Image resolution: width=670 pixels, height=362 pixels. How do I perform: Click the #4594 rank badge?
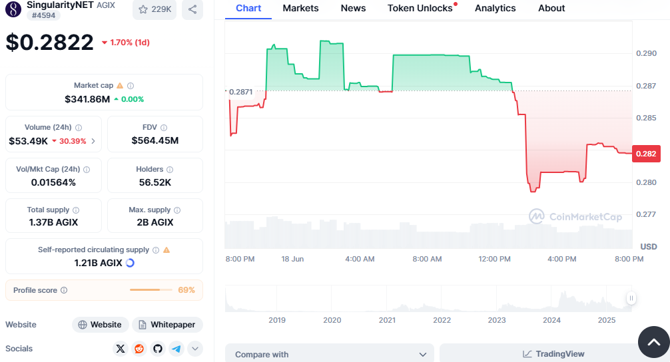pyautogui.click(x=43, y=15)
